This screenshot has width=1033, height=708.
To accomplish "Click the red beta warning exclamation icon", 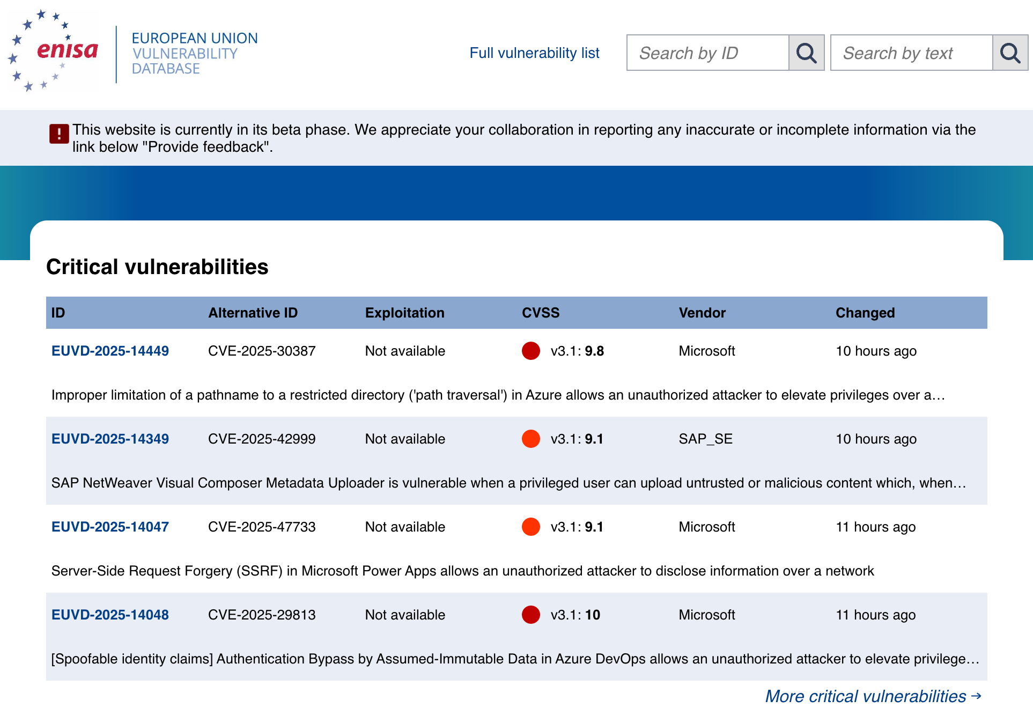I will pyautogui.click(x=59, y=134).
